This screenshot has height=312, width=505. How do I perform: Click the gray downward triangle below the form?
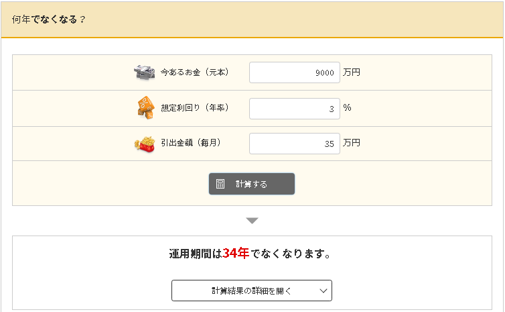point(252,220)
